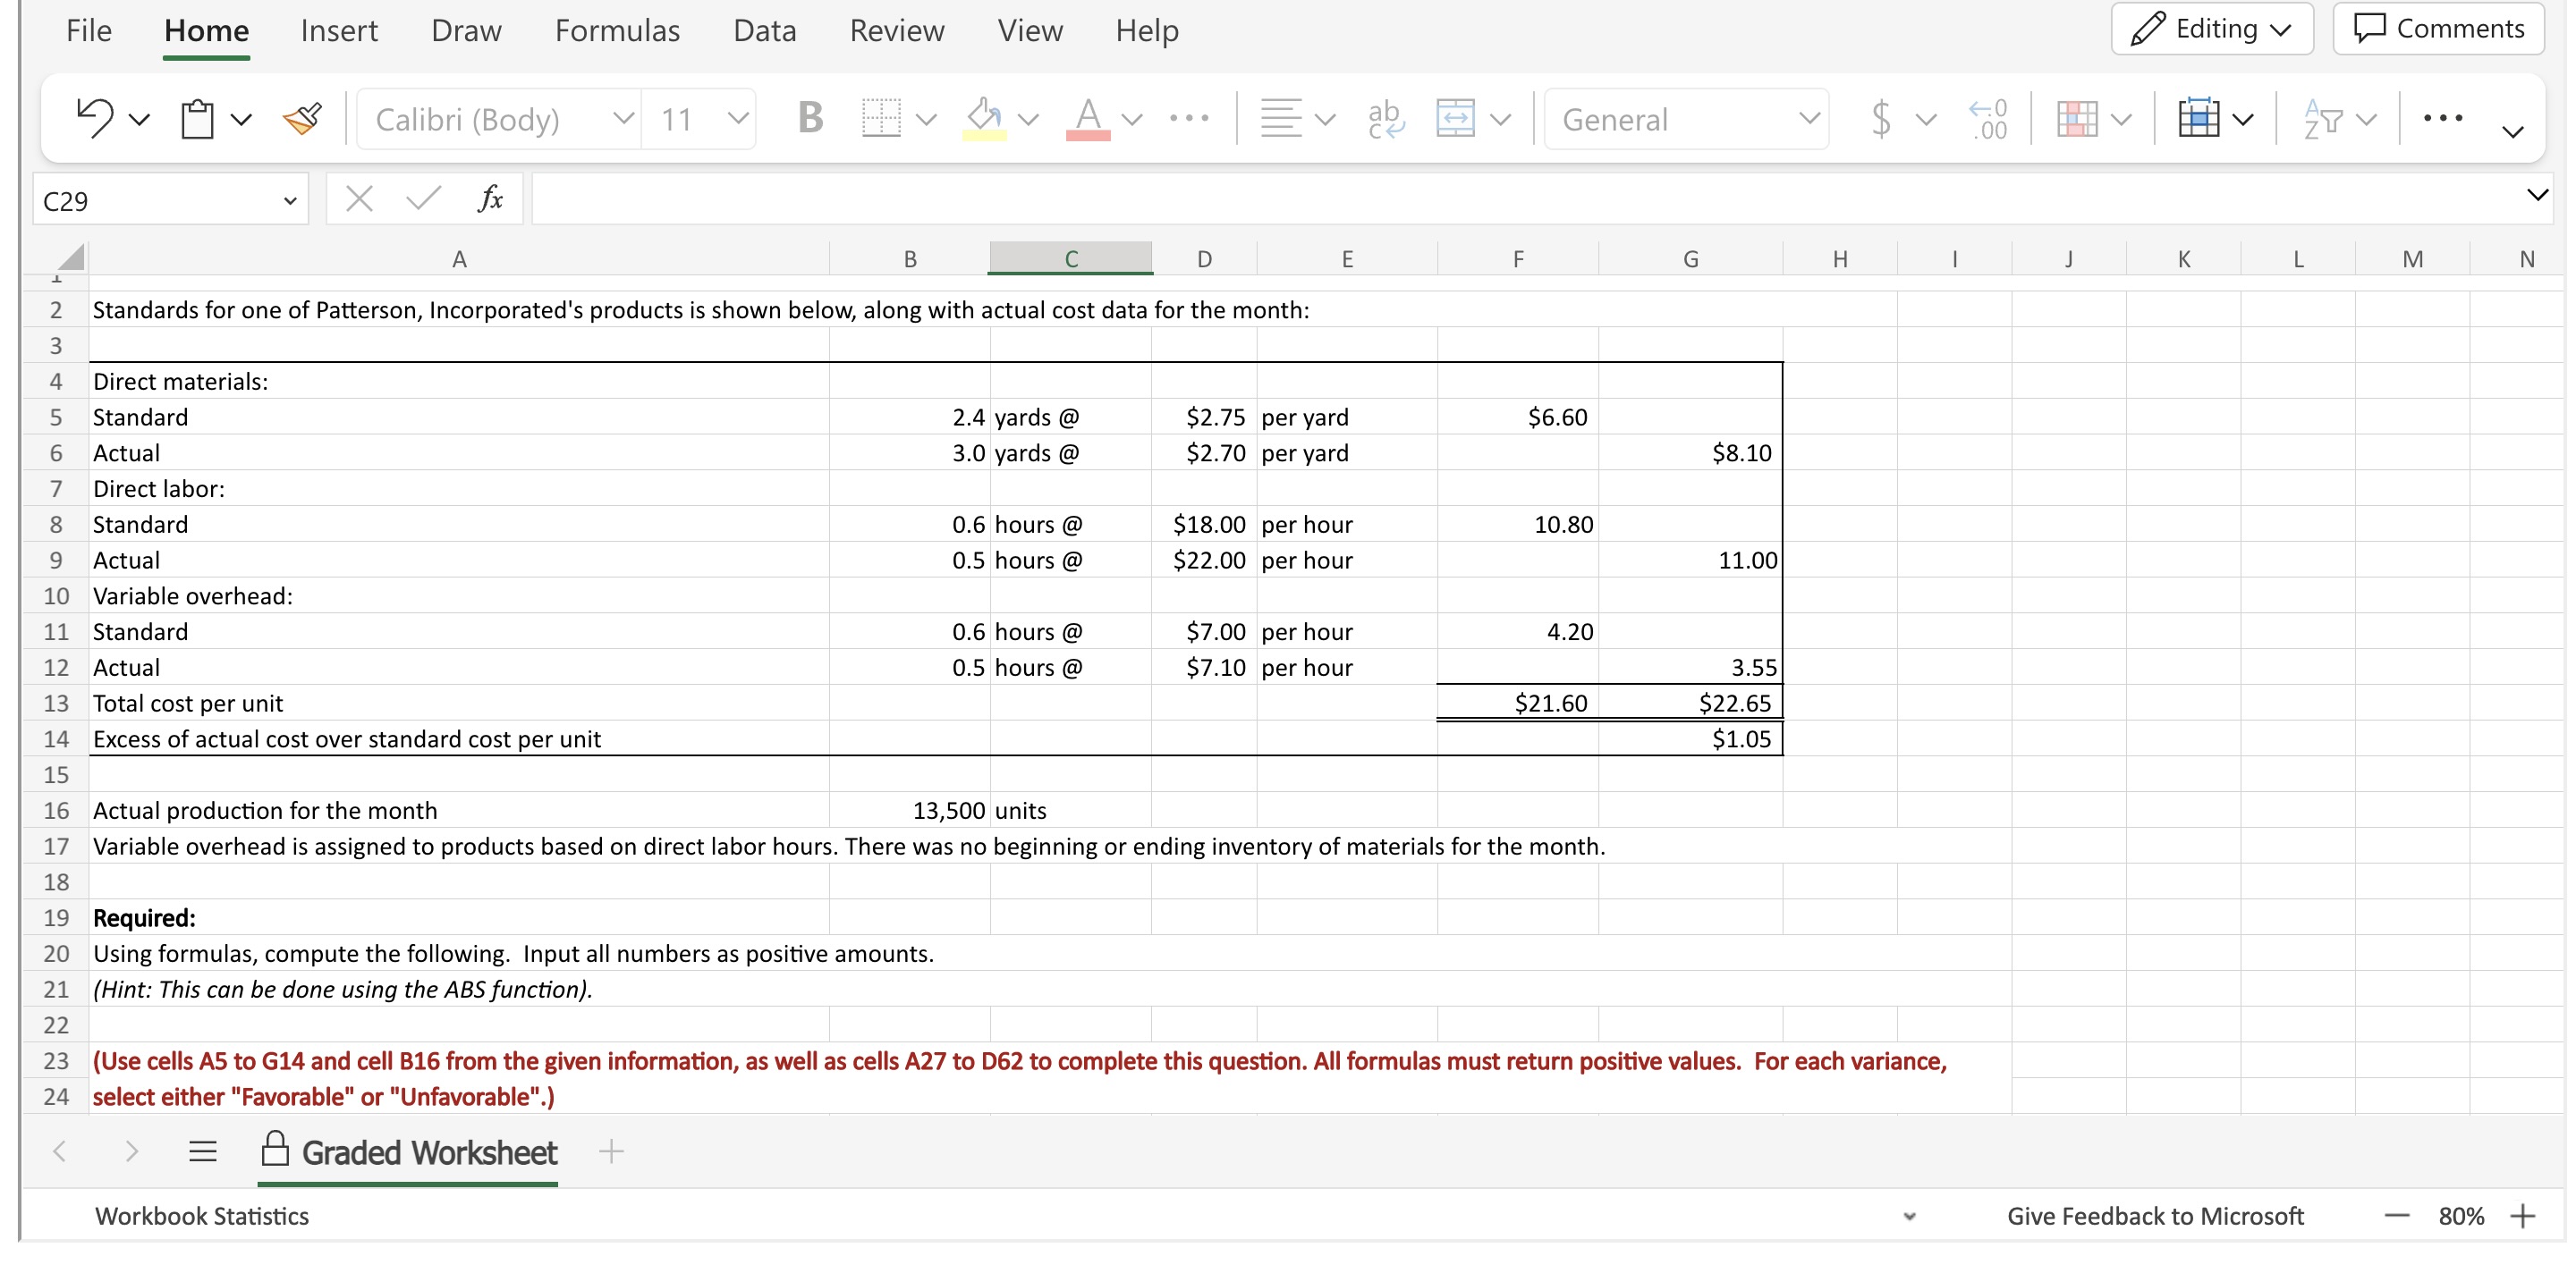The width and height of the screenshot is (2576, 1273).
Task: Click the 80% zoom level
Action: pyautogui.click(x=2460, y=1216)
